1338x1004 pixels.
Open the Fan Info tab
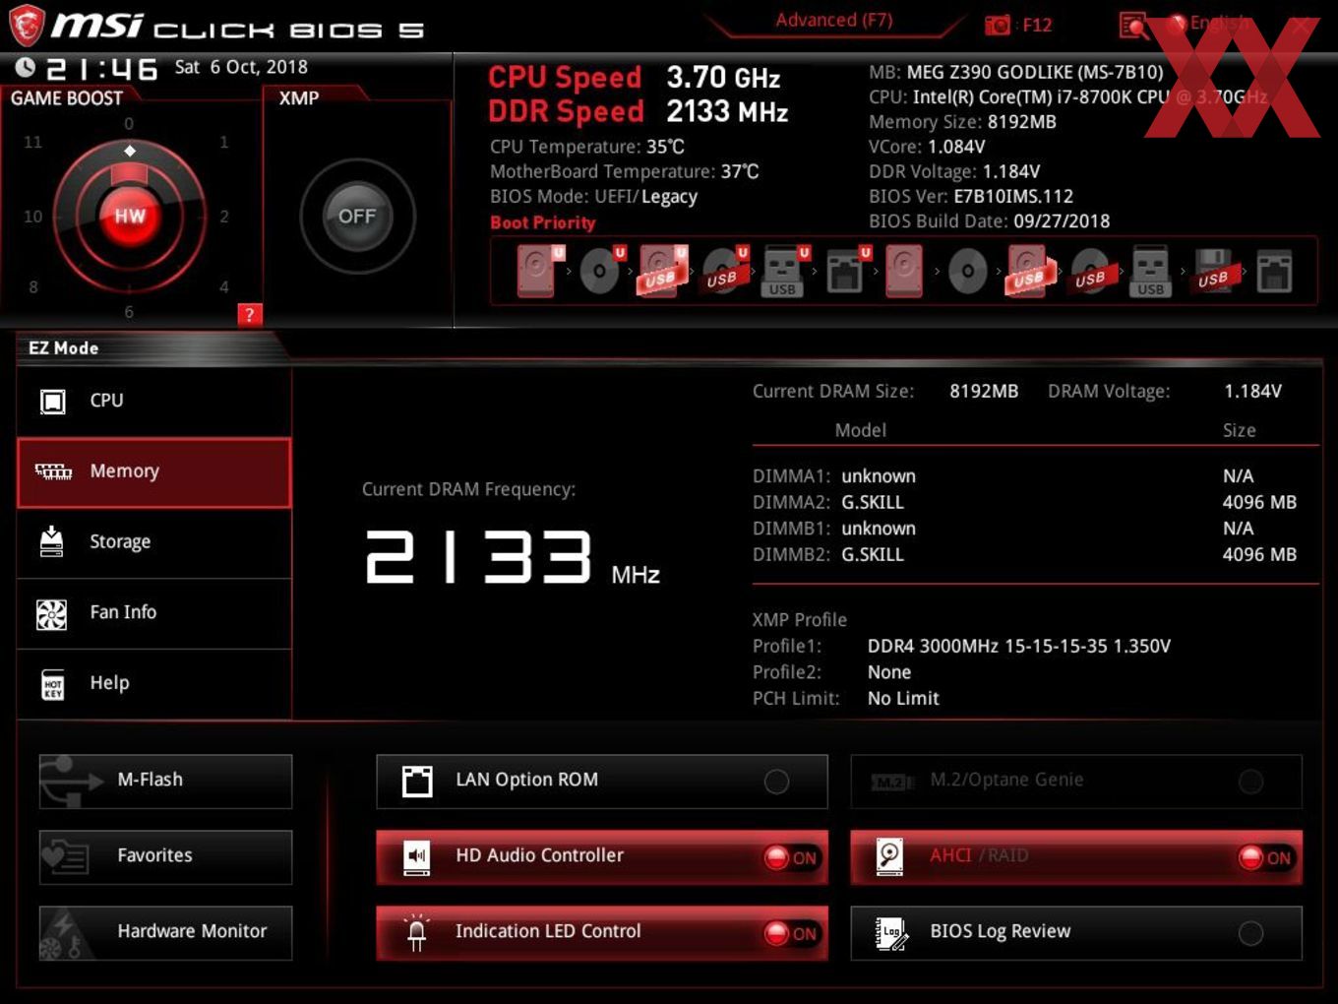(x=154, y=613)
